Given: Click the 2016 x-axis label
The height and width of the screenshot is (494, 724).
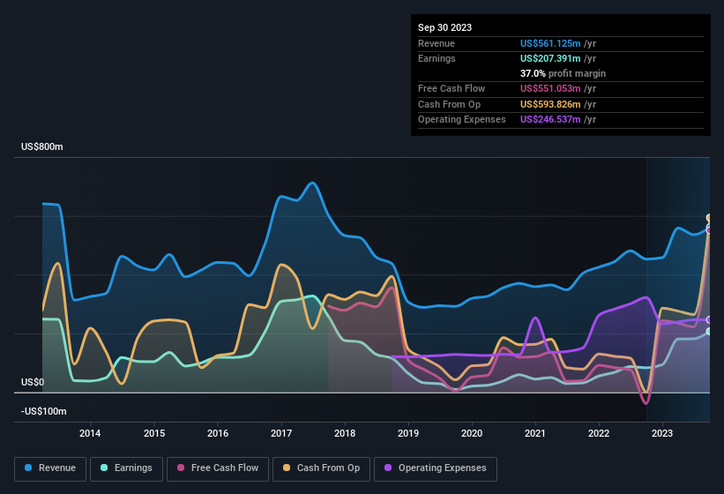Looking at the screenshot, I should point(218,433).
